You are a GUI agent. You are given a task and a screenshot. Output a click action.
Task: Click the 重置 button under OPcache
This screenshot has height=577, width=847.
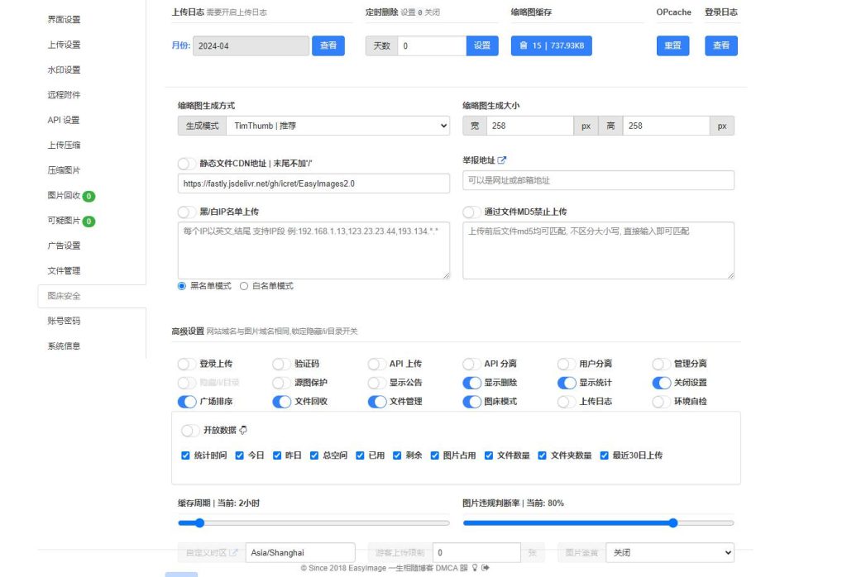point(672,46)
